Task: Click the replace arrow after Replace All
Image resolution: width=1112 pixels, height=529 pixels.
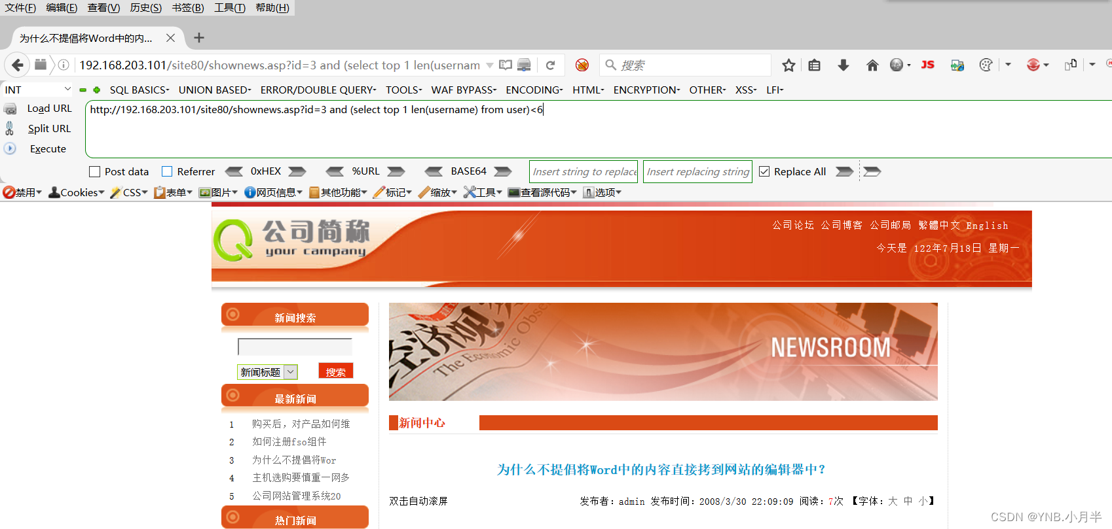Action: tap(845, 171)
